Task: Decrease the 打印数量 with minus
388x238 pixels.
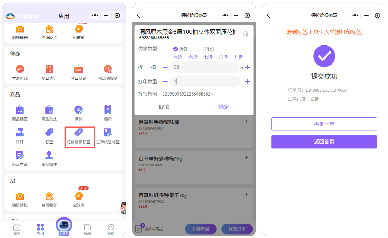Action: click(165, 82)
